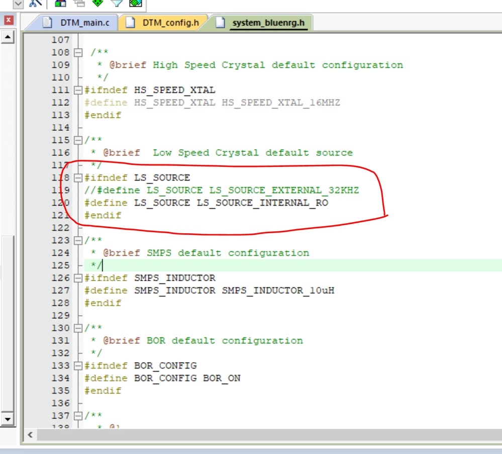Click the system_bluenrg.h tab file icon
This screenshot has width=502, height=454.
tap(220, 23)
